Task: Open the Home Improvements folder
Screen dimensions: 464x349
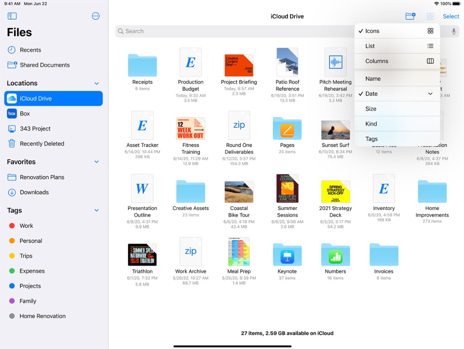Action: coord(432,192)
